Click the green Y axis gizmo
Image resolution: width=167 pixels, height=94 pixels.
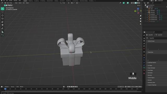click(x=135, y=11)
